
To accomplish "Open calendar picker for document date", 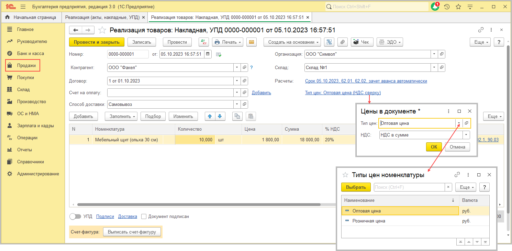I will (x=208, y=54).
